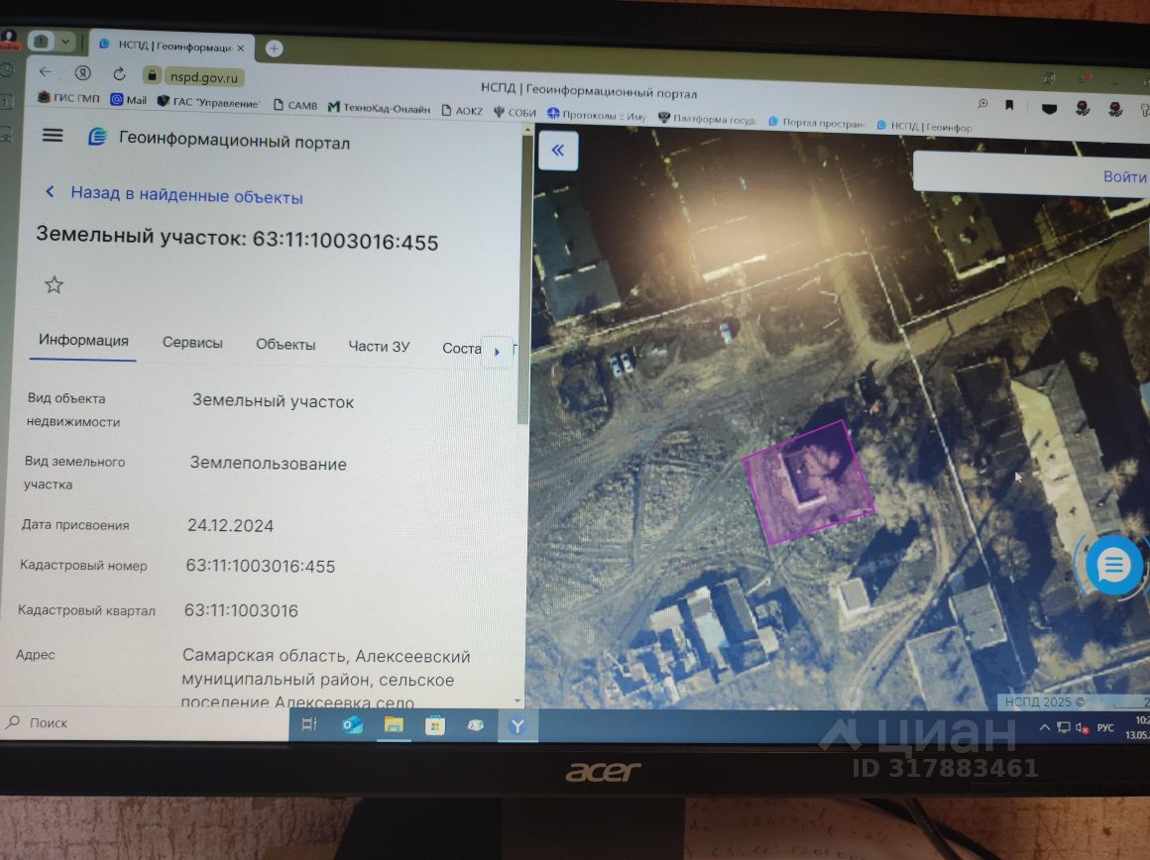This screenshot has height=860, width=1150.
Task: Show more tabs with the right arrow
Action: (497, 352)
